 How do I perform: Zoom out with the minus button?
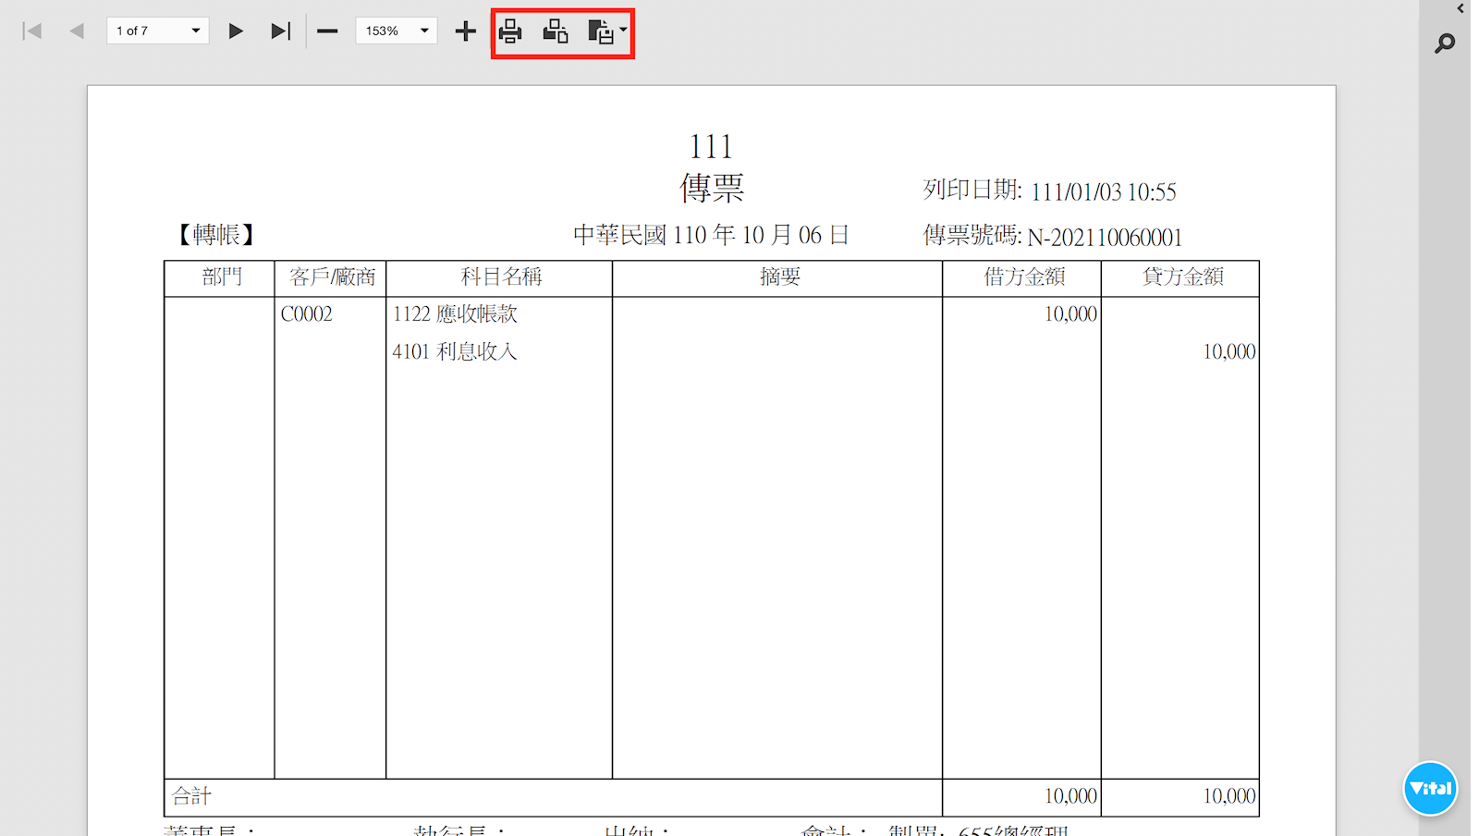tap(327, 31)
